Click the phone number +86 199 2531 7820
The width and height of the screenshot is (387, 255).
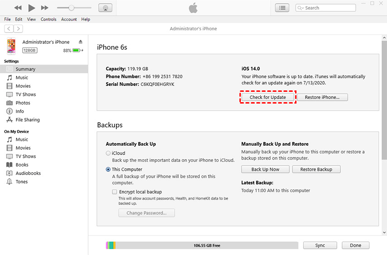pos(162,76)
